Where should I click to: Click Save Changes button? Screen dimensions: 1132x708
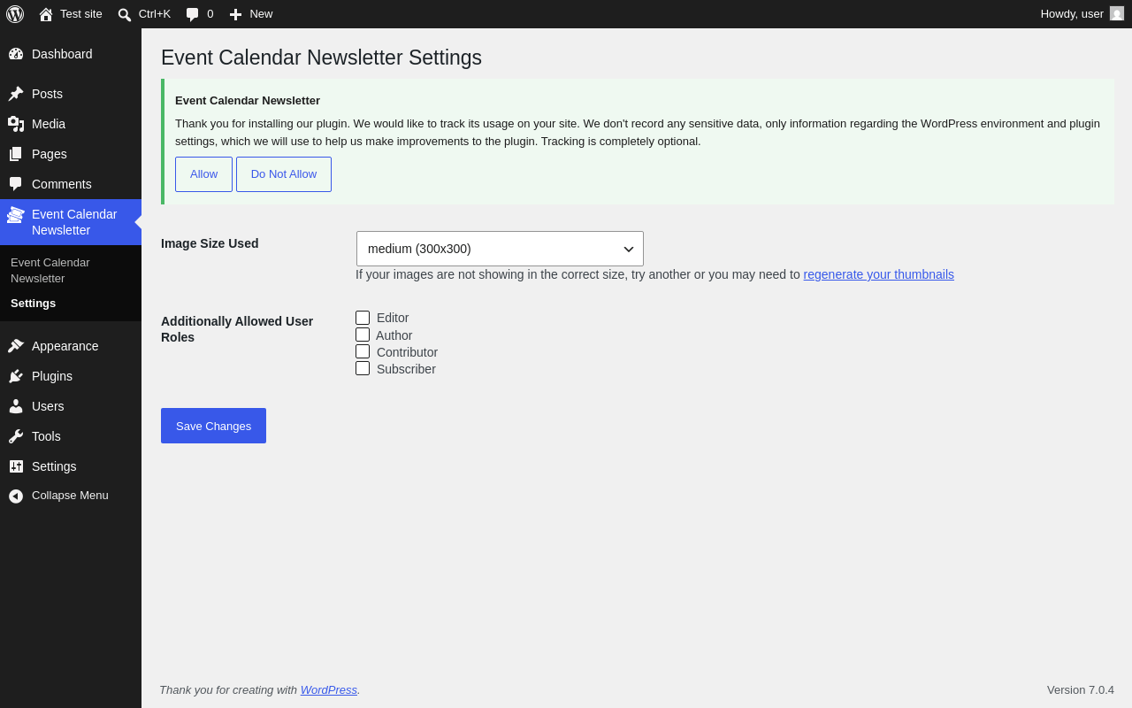[x=213, y=426]
